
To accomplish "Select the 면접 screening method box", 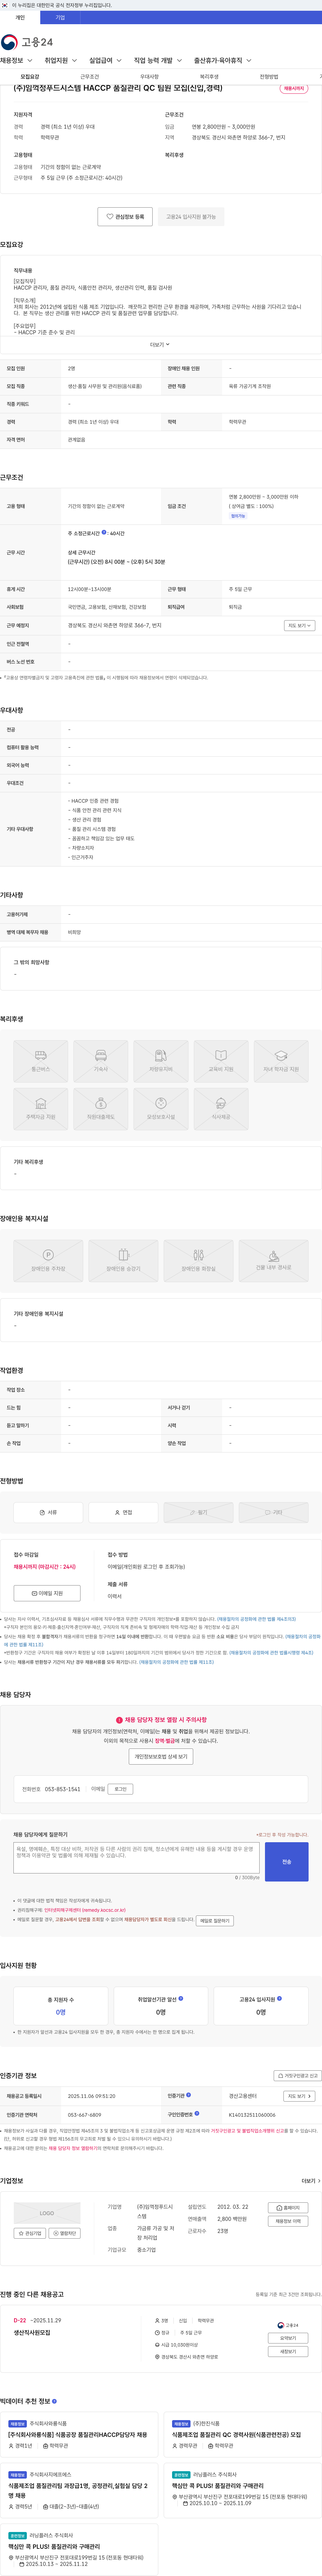I will pyautogui.click(x=124, y=1513).
